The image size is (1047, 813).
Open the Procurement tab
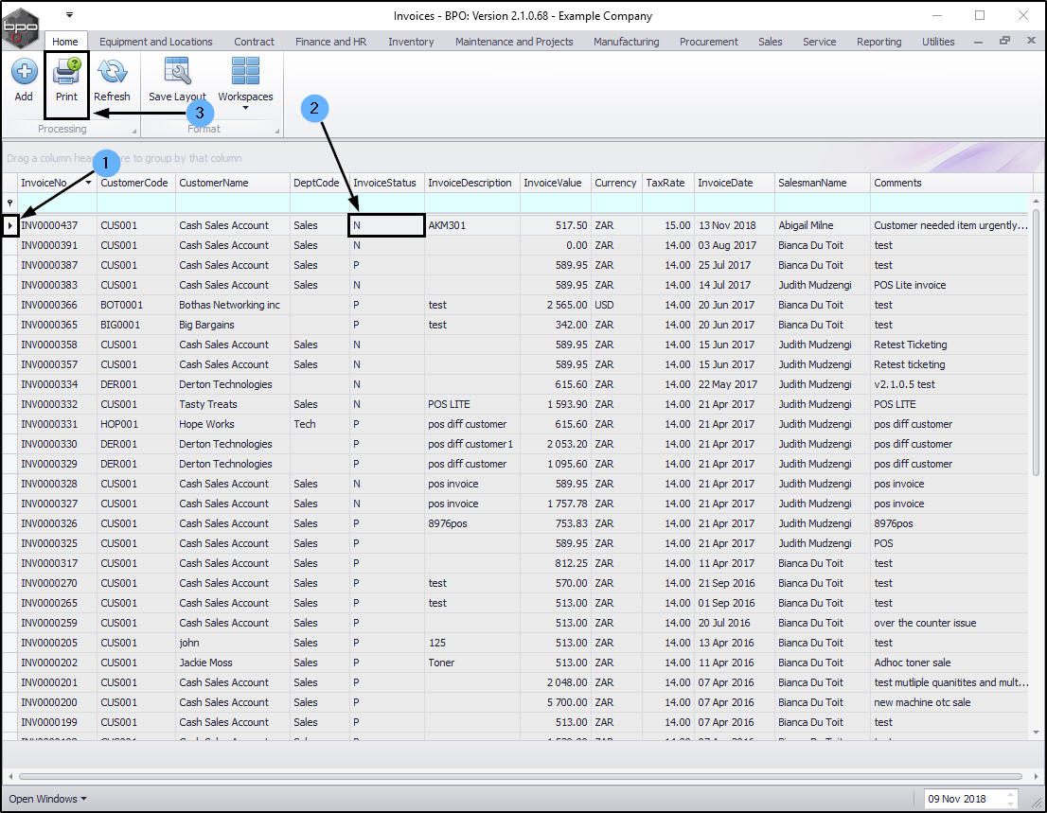[708, 42]
